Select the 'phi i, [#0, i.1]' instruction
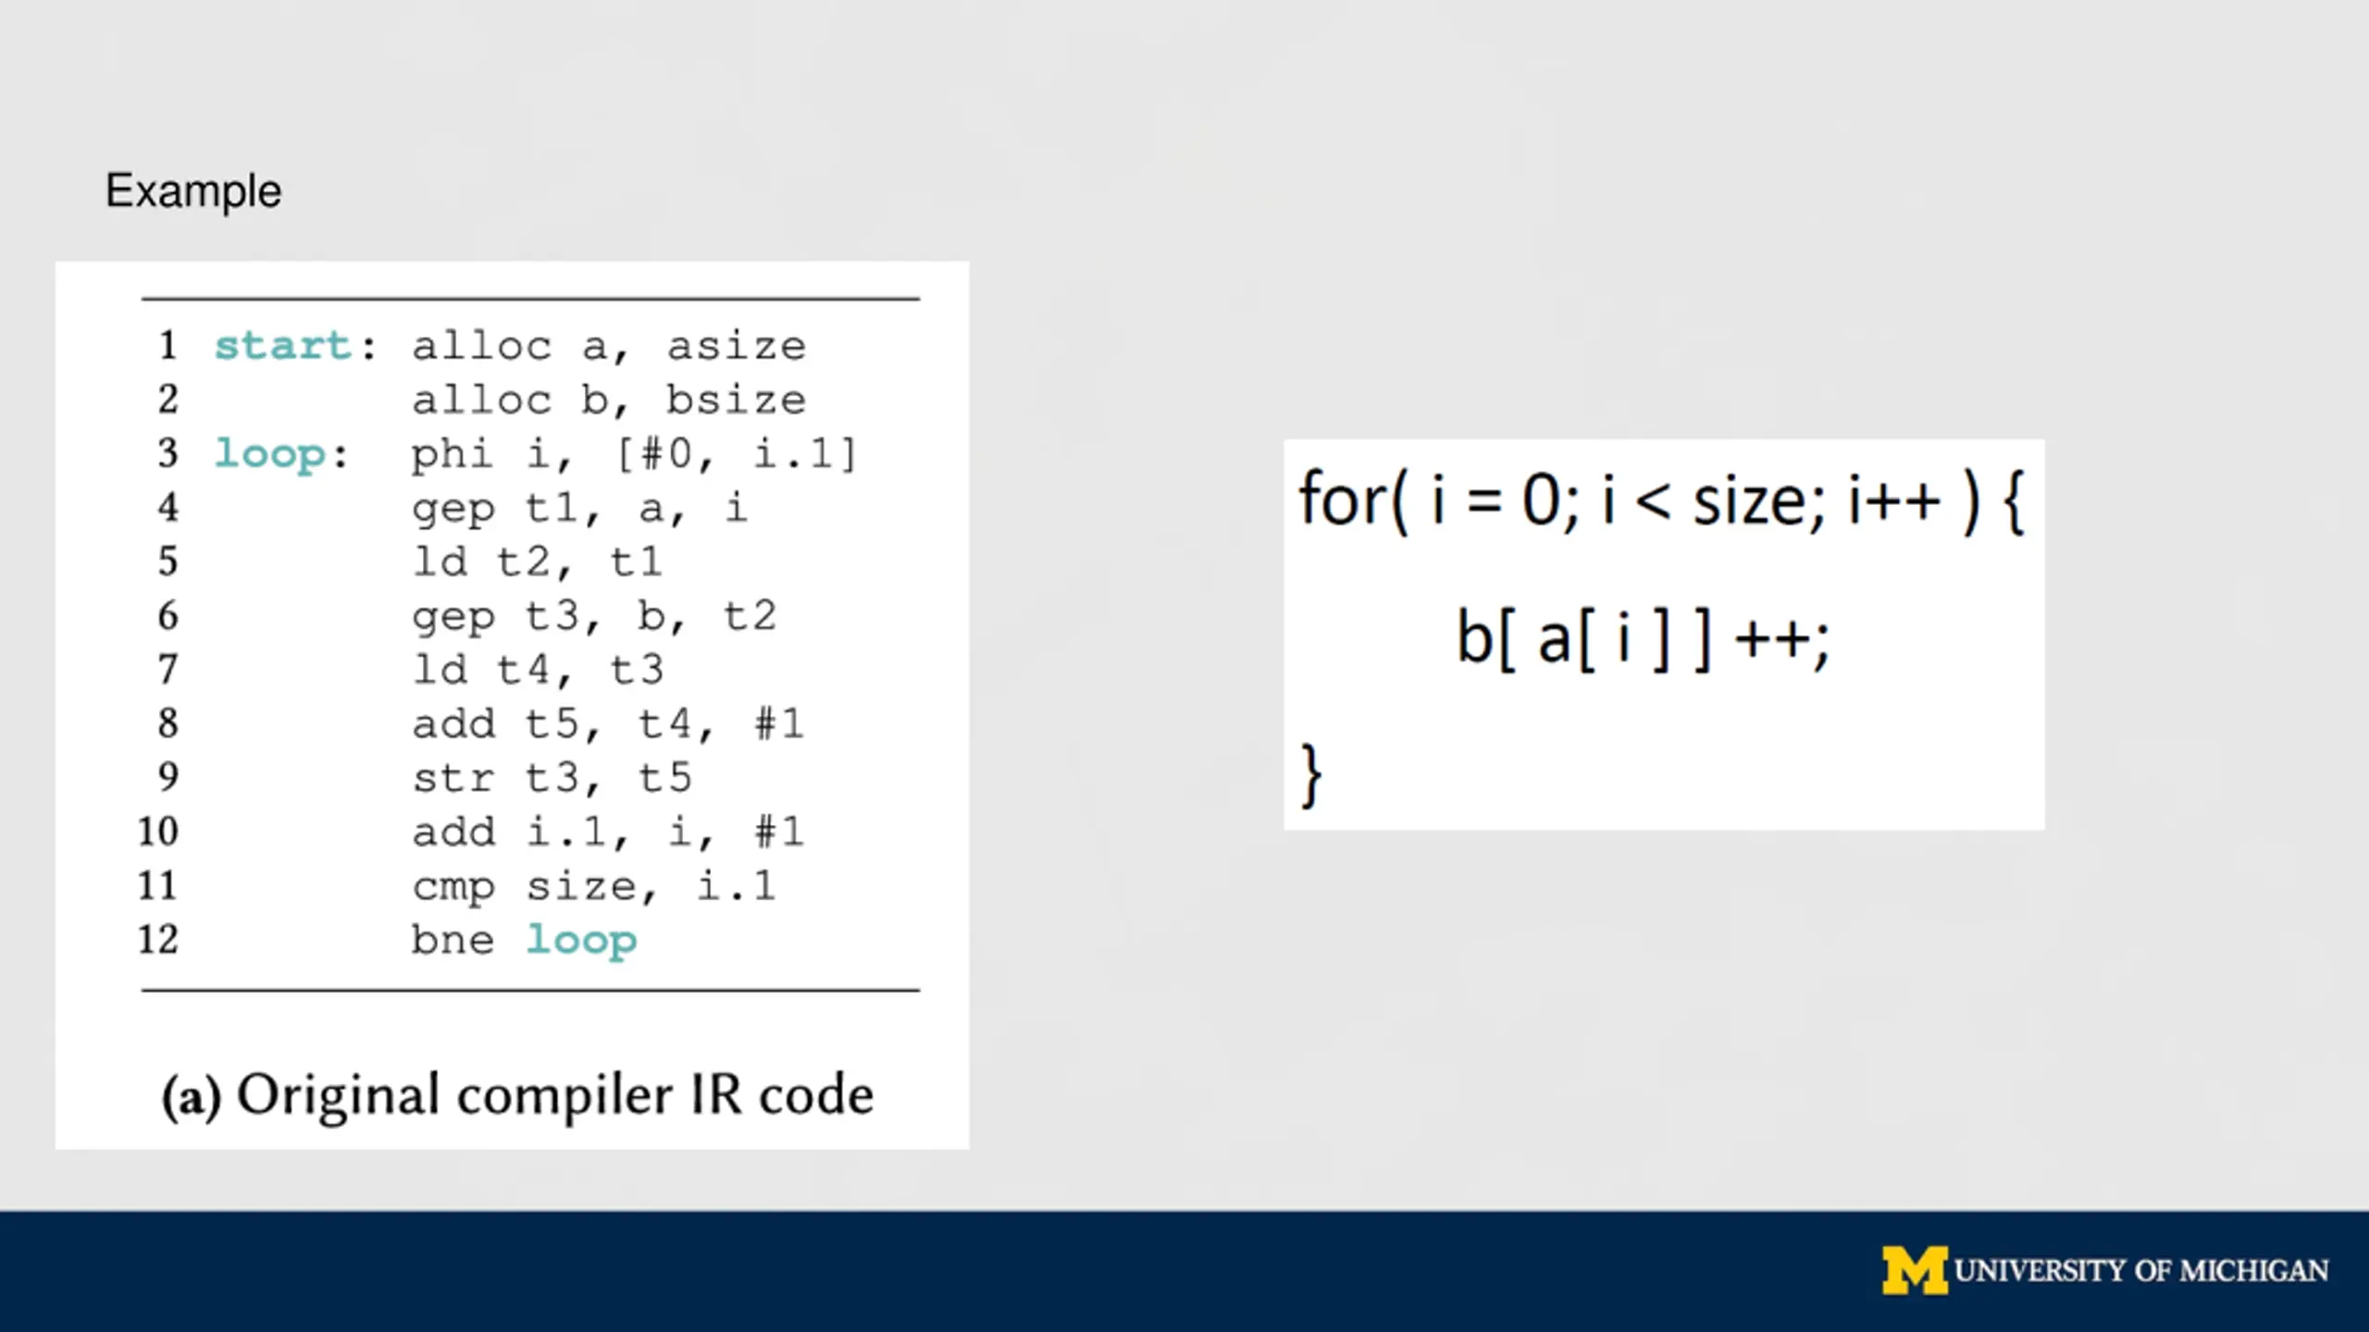The width and height of the screenshot is (2369, 1332). (635, 454)
